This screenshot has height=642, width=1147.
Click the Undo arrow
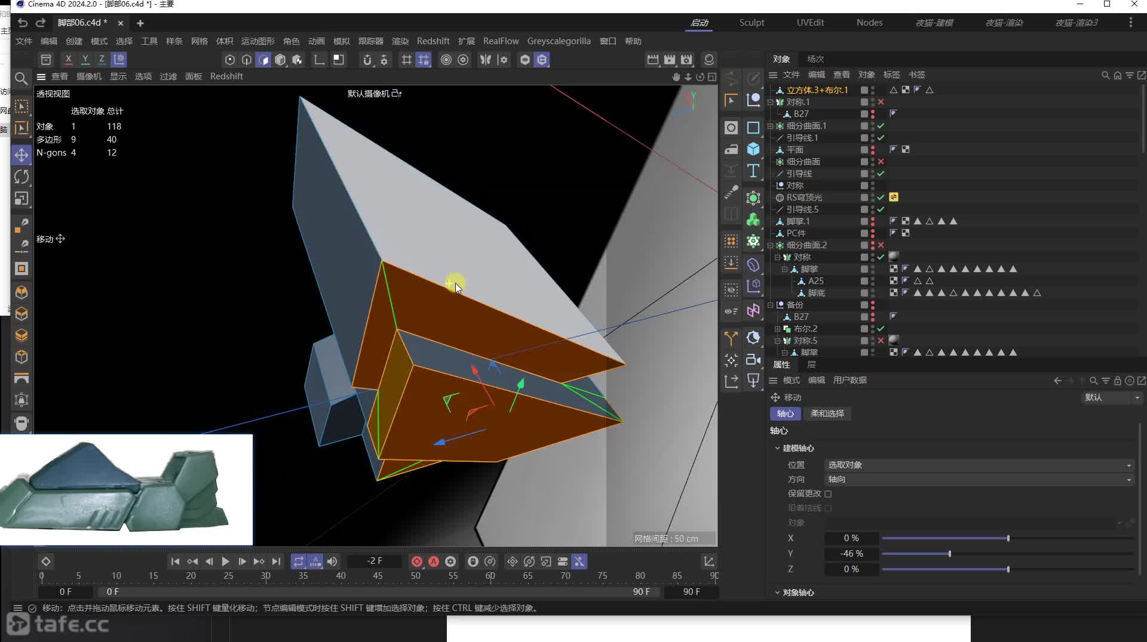[x=23, y=23]
